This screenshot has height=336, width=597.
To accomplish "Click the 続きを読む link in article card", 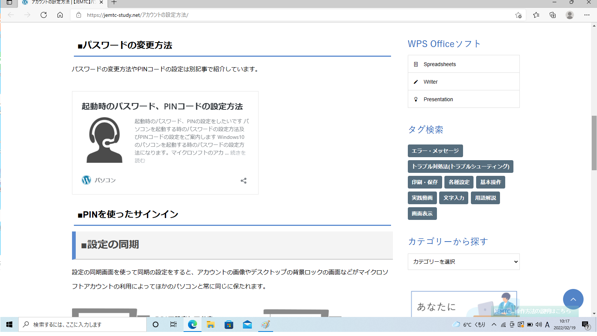I will [x=238, y=153].
